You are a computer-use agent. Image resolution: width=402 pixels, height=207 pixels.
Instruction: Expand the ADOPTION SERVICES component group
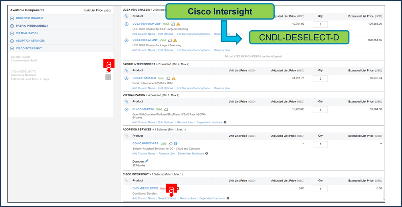12,41
